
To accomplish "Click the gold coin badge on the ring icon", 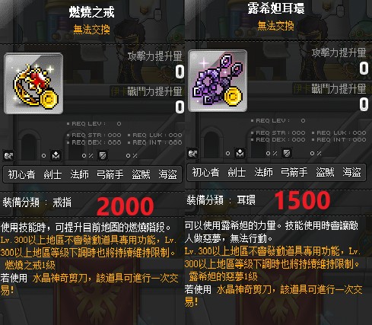I will [49, 99].
